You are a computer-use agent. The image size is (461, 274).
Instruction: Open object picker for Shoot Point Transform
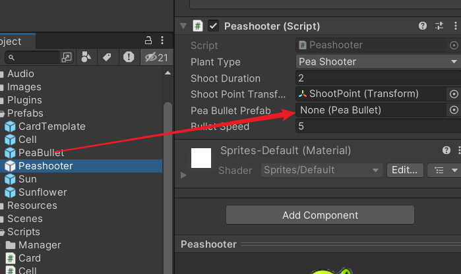pos(453,94)
